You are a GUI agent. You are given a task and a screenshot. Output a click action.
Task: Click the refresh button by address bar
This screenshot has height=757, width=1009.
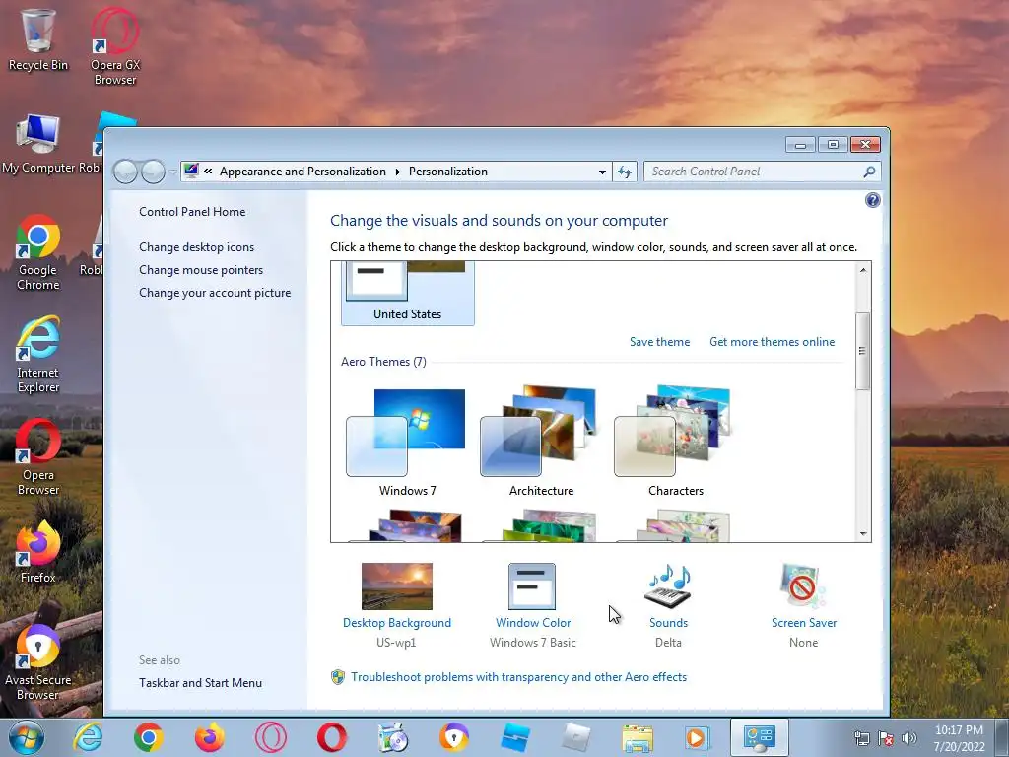(625, 172)
